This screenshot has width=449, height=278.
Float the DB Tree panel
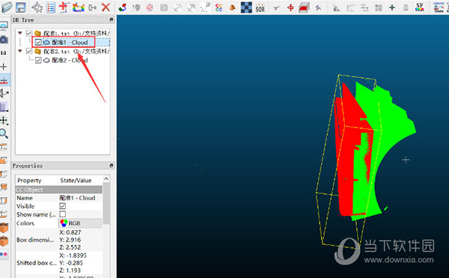pyautogui.click(x=111, y=19)
